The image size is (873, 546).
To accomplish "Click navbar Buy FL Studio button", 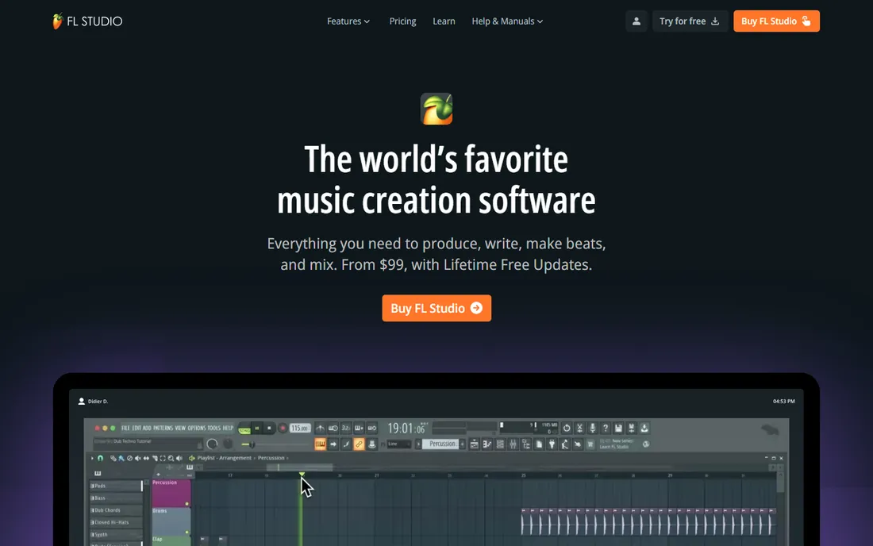I will tap(776, 21).
